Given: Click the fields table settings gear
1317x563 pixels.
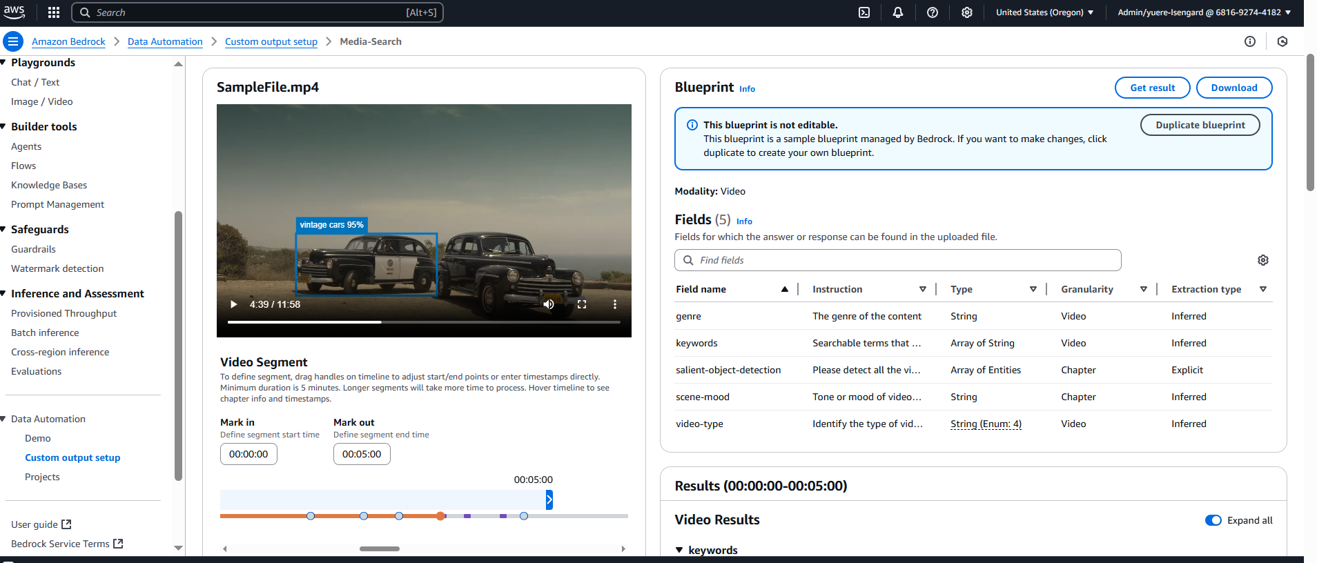Looking at the screenshot, I should (x=1262, y=260).
